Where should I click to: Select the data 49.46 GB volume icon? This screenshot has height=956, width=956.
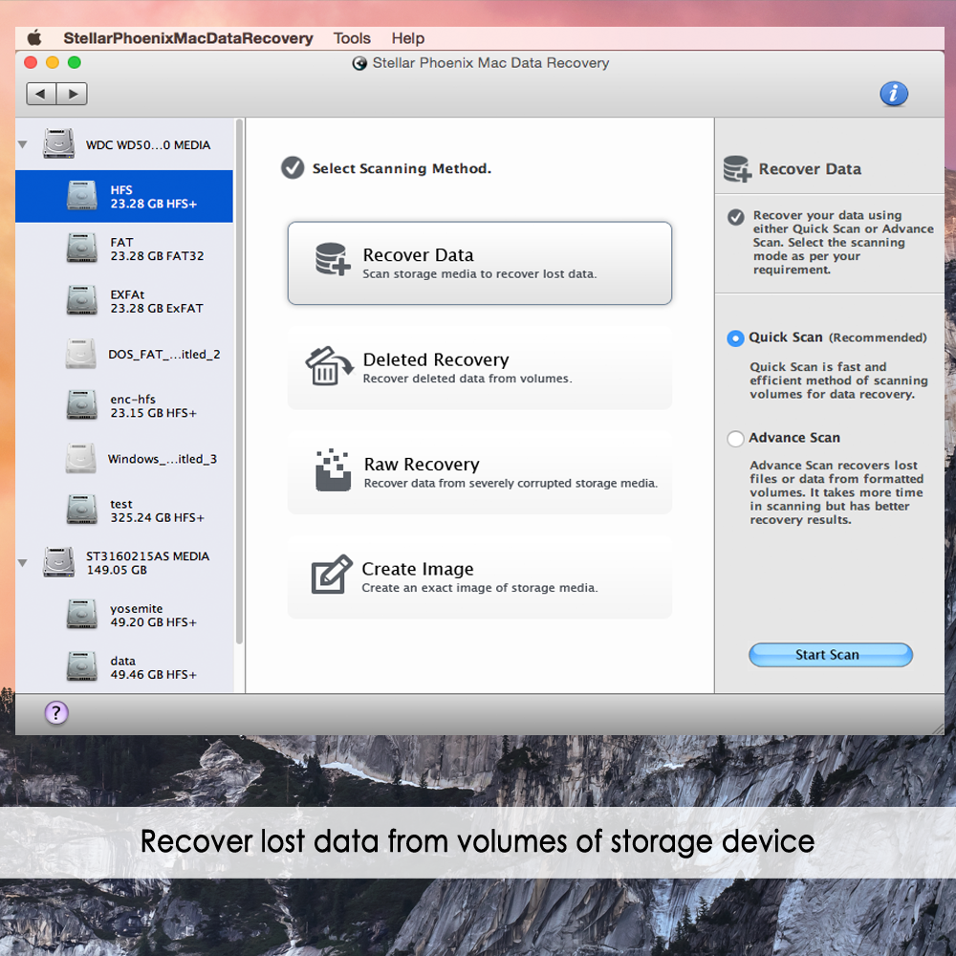81,666
